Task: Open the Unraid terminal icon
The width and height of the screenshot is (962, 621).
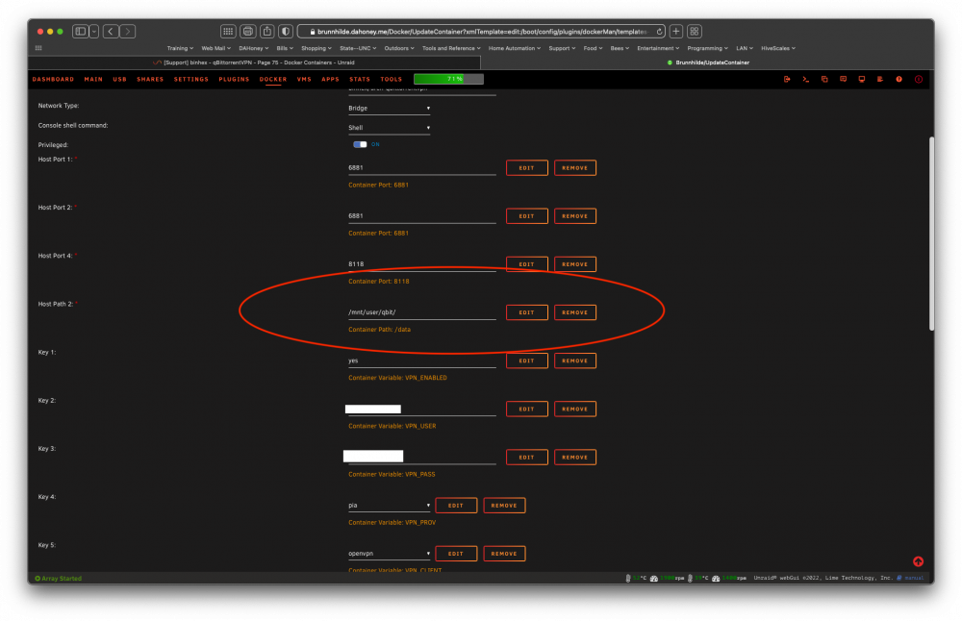Action: (x=805, y=79)
